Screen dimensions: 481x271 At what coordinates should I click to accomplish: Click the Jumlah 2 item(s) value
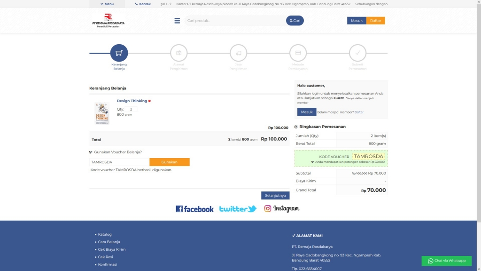pos(378,136)
